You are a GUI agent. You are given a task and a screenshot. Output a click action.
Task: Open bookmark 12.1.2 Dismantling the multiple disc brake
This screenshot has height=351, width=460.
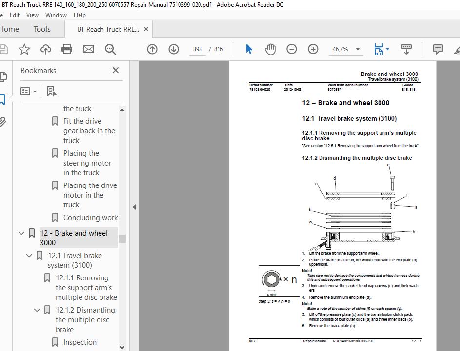coord(85,320)
